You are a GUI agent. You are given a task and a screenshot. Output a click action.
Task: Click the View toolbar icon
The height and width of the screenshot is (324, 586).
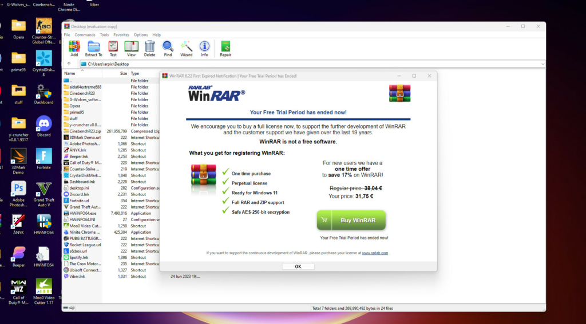pyautogui.click(x=131, y=46)
